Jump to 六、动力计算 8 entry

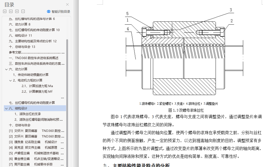click(x=20, y=24)
